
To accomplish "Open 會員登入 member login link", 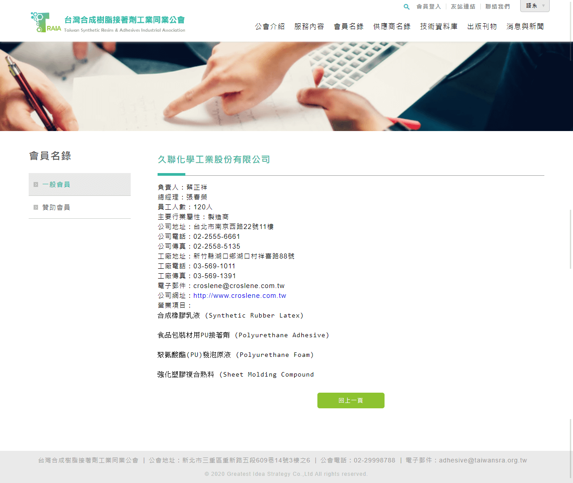I will [x=428, y=7].
